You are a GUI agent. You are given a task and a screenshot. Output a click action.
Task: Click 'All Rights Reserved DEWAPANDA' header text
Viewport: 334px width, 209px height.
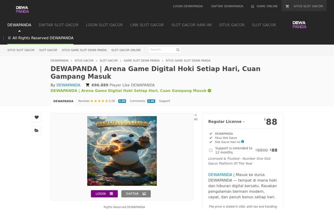tap(41, 38)
